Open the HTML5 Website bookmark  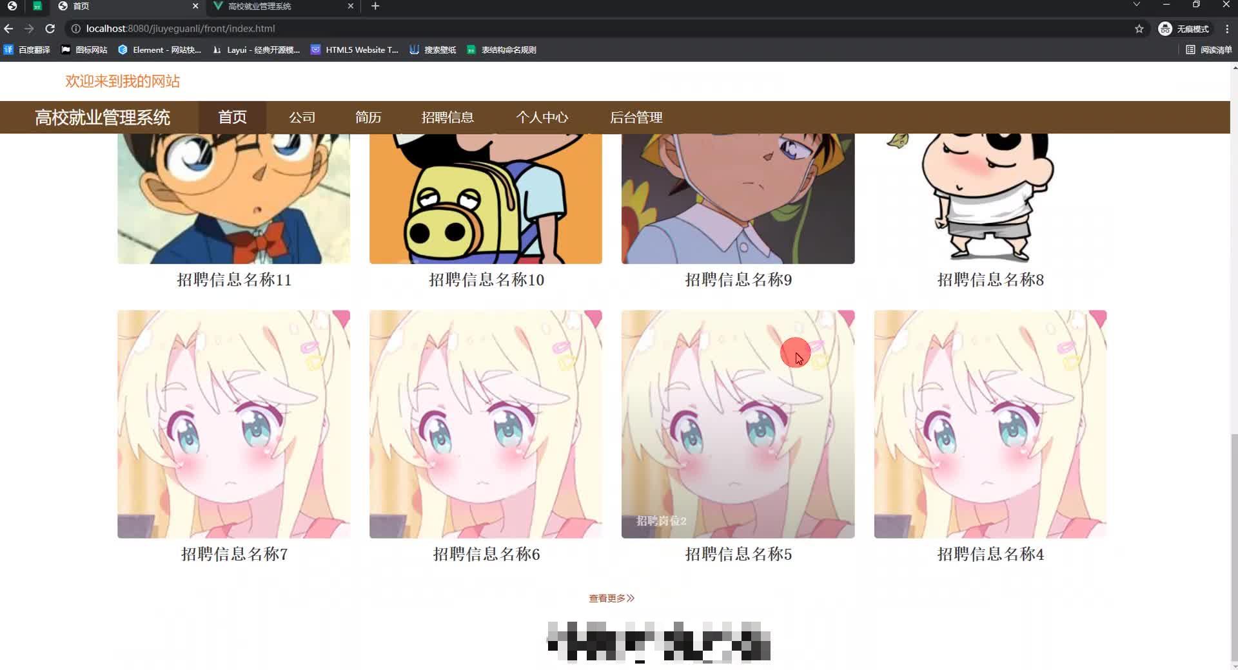click(355, 50)
